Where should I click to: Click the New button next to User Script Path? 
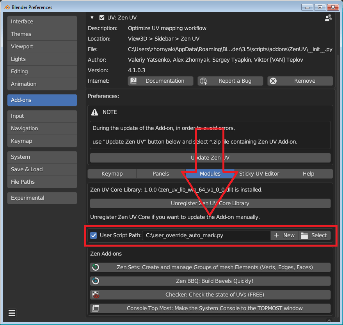pyautogui.click(x=284, y=235)
